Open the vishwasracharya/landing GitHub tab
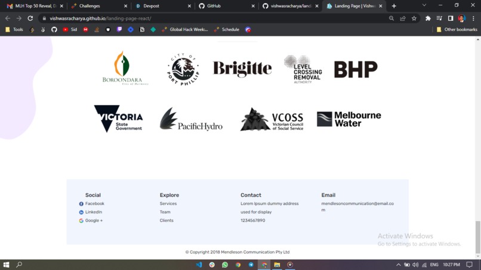This screenshot has height=270, width=481. (290, 6)
